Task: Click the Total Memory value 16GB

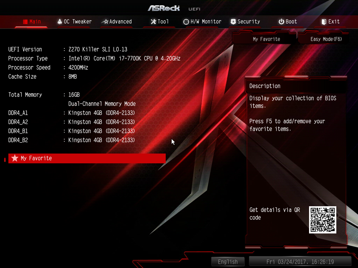Action: click(x=74, y=95)
